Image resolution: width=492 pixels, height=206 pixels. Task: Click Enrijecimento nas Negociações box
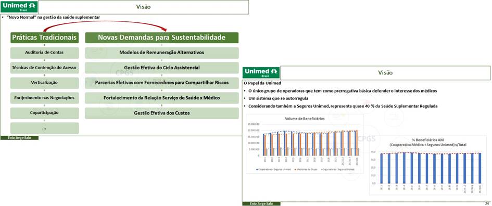point(45,98)
